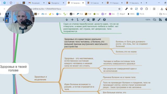
Task: Click the blue square extension icon
Action: click(x=136, y=9)
